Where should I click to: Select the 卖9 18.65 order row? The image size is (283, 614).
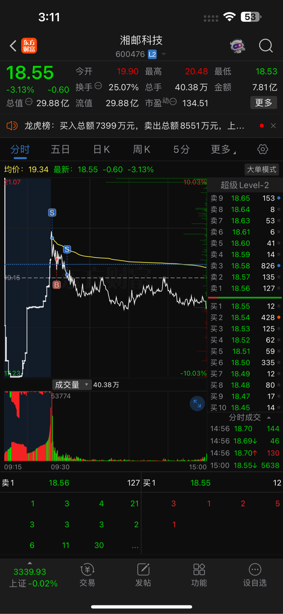(245, 198)
